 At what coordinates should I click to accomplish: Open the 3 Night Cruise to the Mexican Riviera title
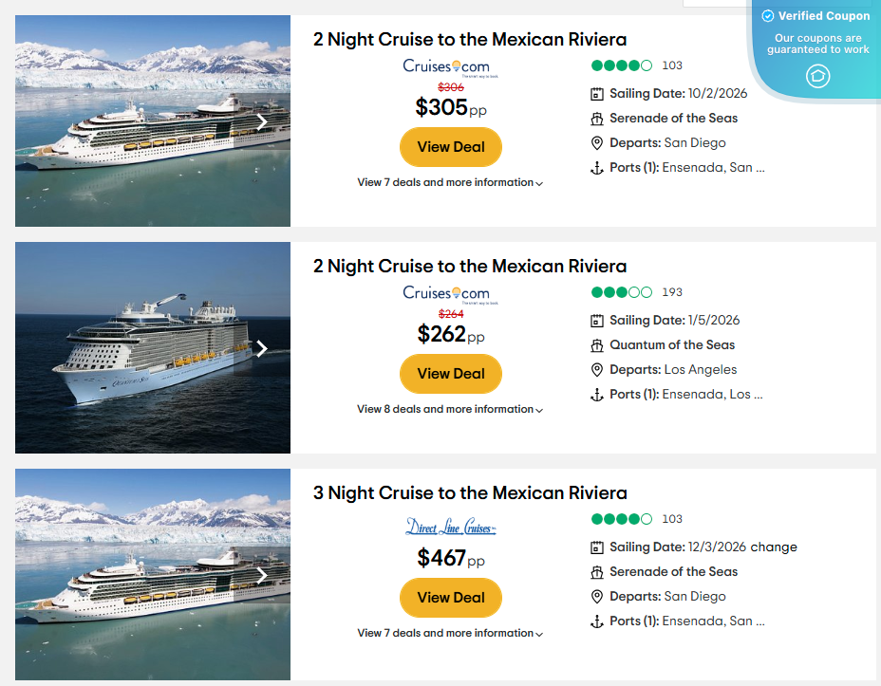coord(470,493)
